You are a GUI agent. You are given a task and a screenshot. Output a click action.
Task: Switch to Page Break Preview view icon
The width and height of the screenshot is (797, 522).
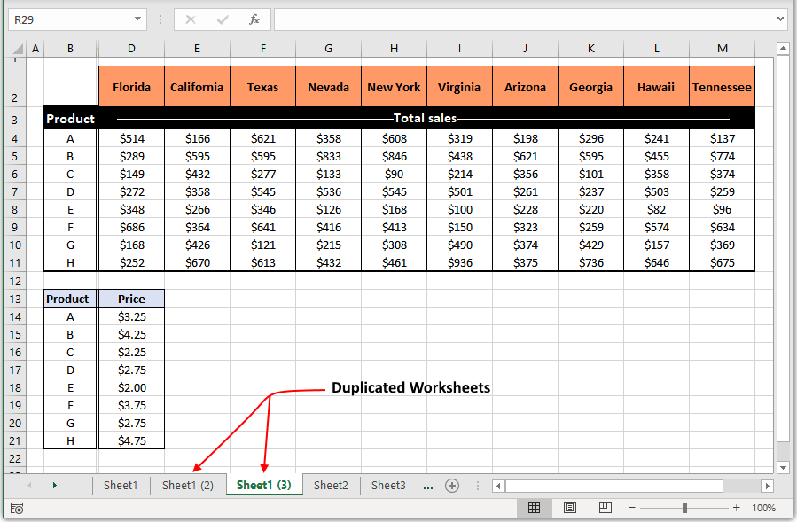pos(604,507)
